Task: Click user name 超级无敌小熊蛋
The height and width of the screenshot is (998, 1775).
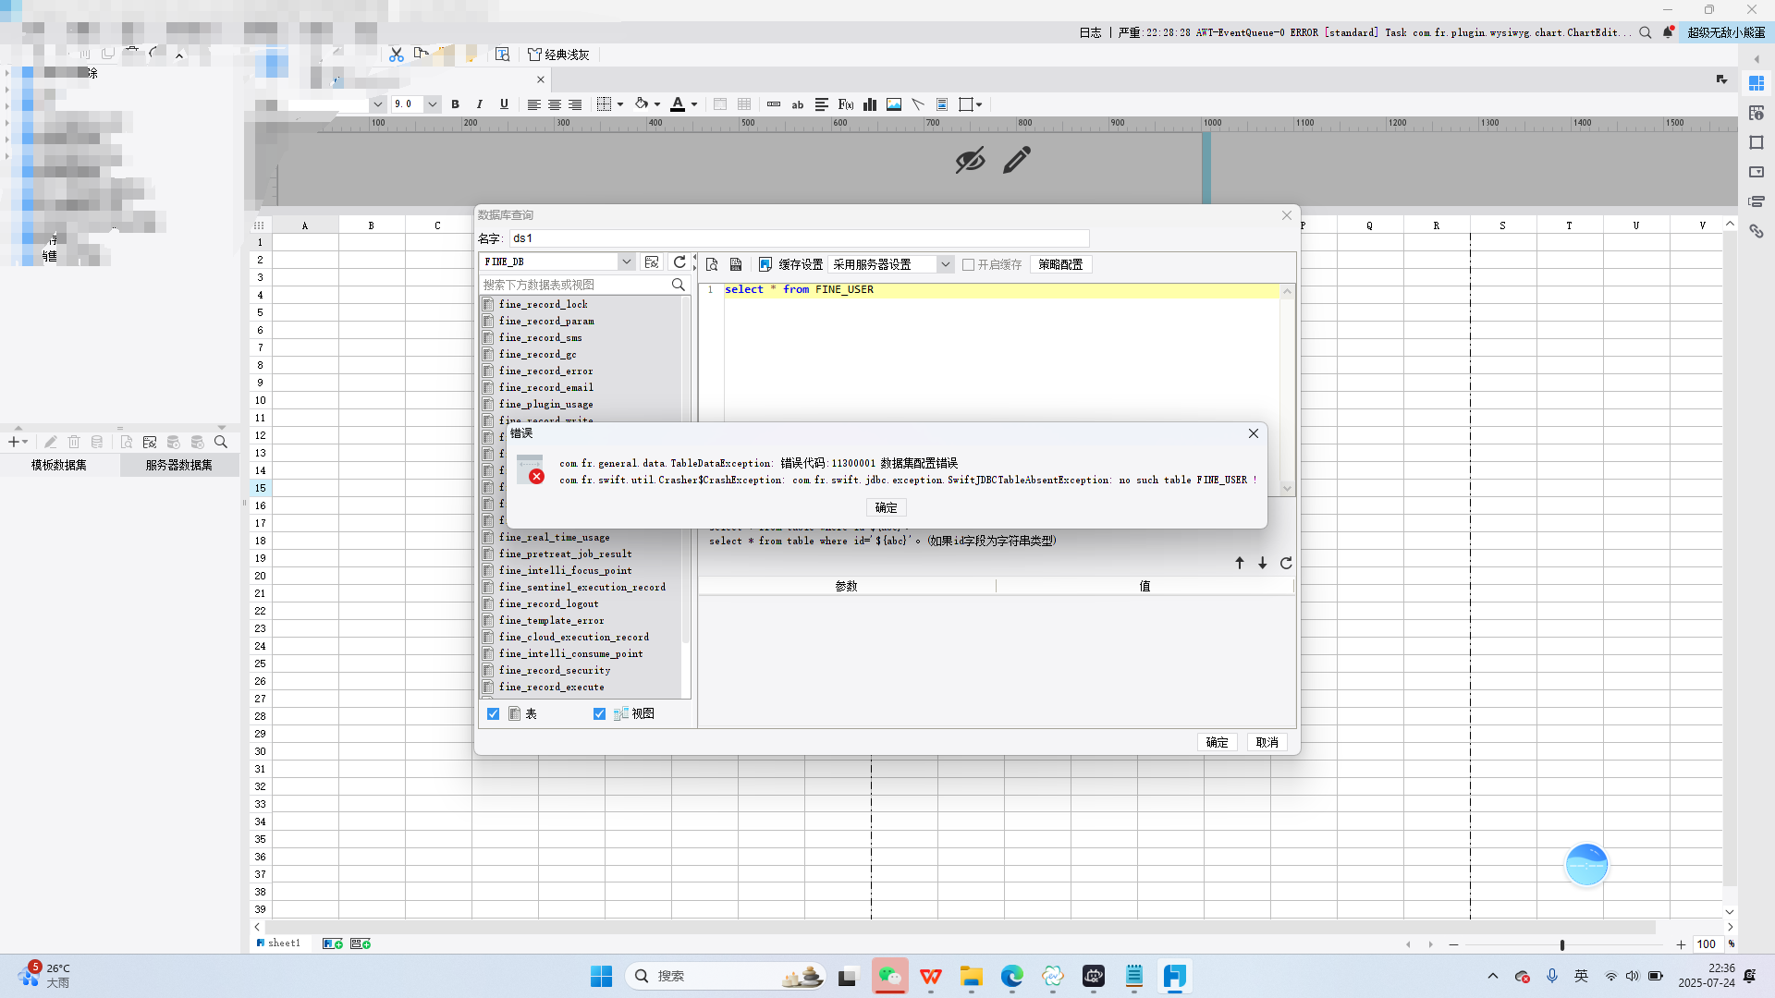Action: pos(1726,32)
